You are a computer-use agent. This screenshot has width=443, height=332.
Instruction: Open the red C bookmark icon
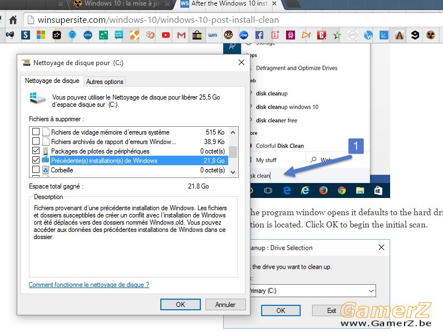[322, 35]
